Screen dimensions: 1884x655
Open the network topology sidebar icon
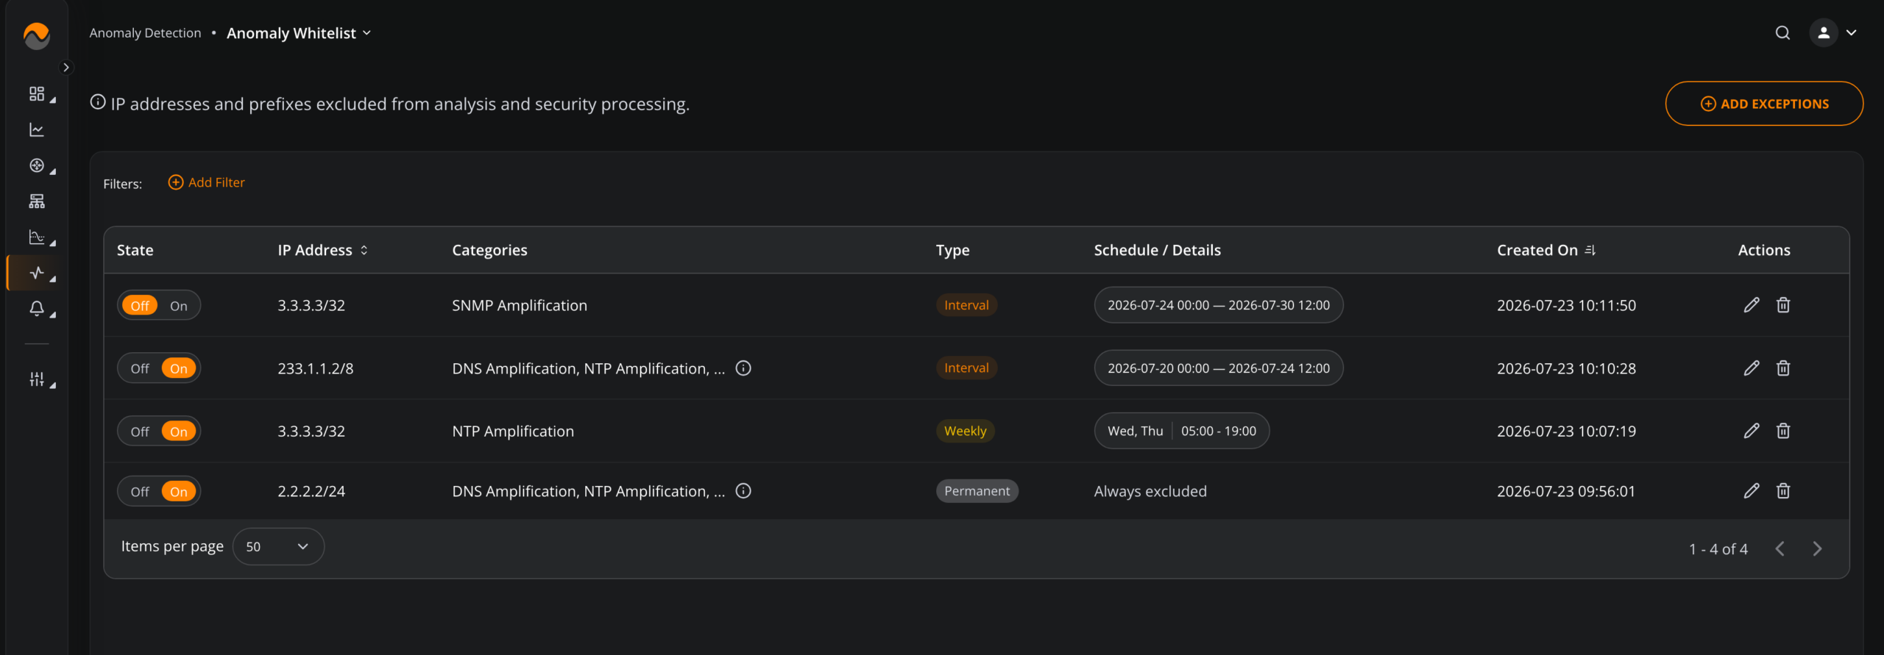click(37, 201)
